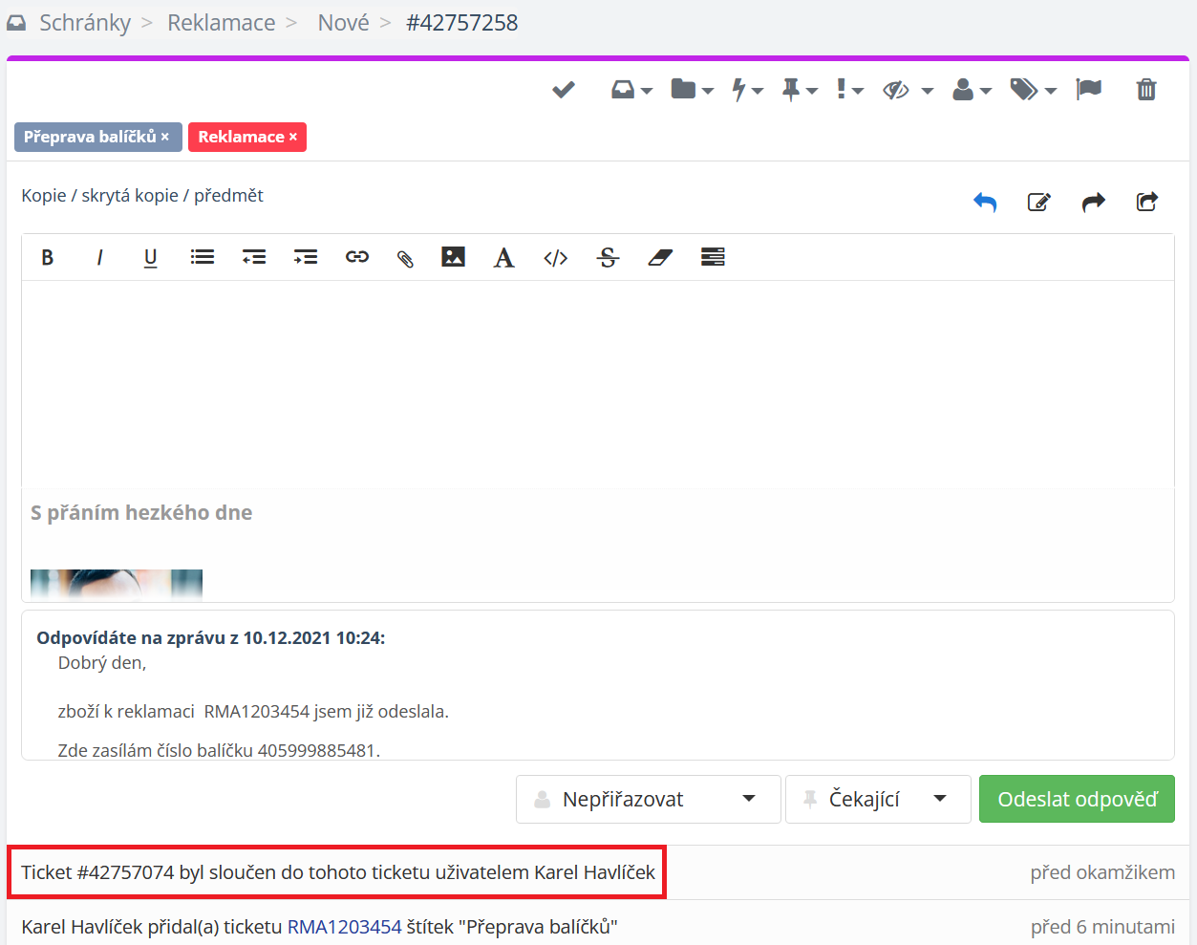Go to Schránky in breadcrumb
The height and width of the screenshot is (945, 1197).
pos(85,23)
